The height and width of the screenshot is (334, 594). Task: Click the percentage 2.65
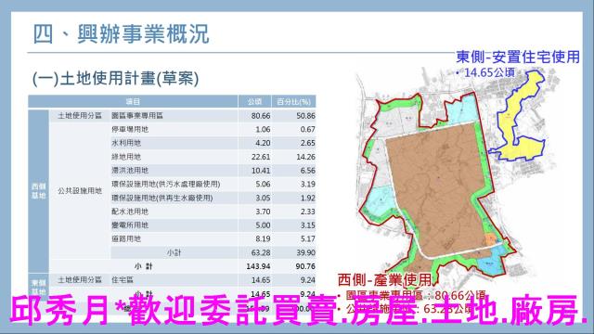pyautogui.click(x=307, y=143)
